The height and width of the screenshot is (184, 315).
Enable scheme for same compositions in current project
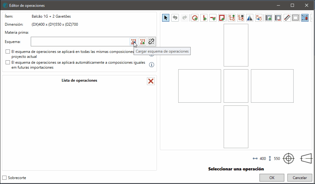[8, 52]
